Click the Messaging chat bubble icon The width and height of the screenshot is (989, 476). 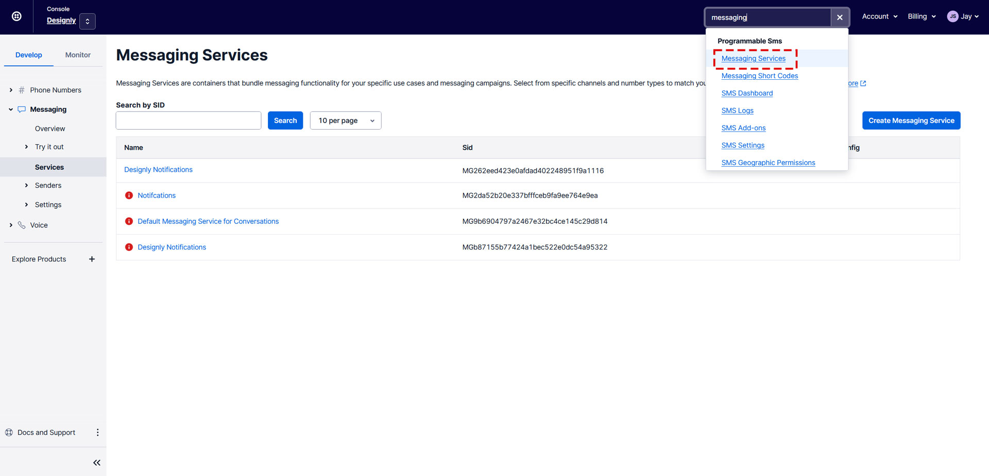21,109
